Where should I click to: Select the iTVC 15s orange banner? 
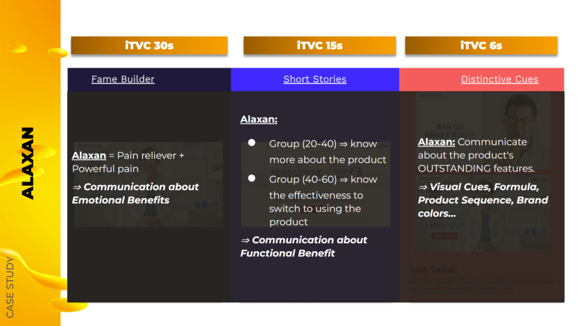pyautogui.click(x=320, y=45)
